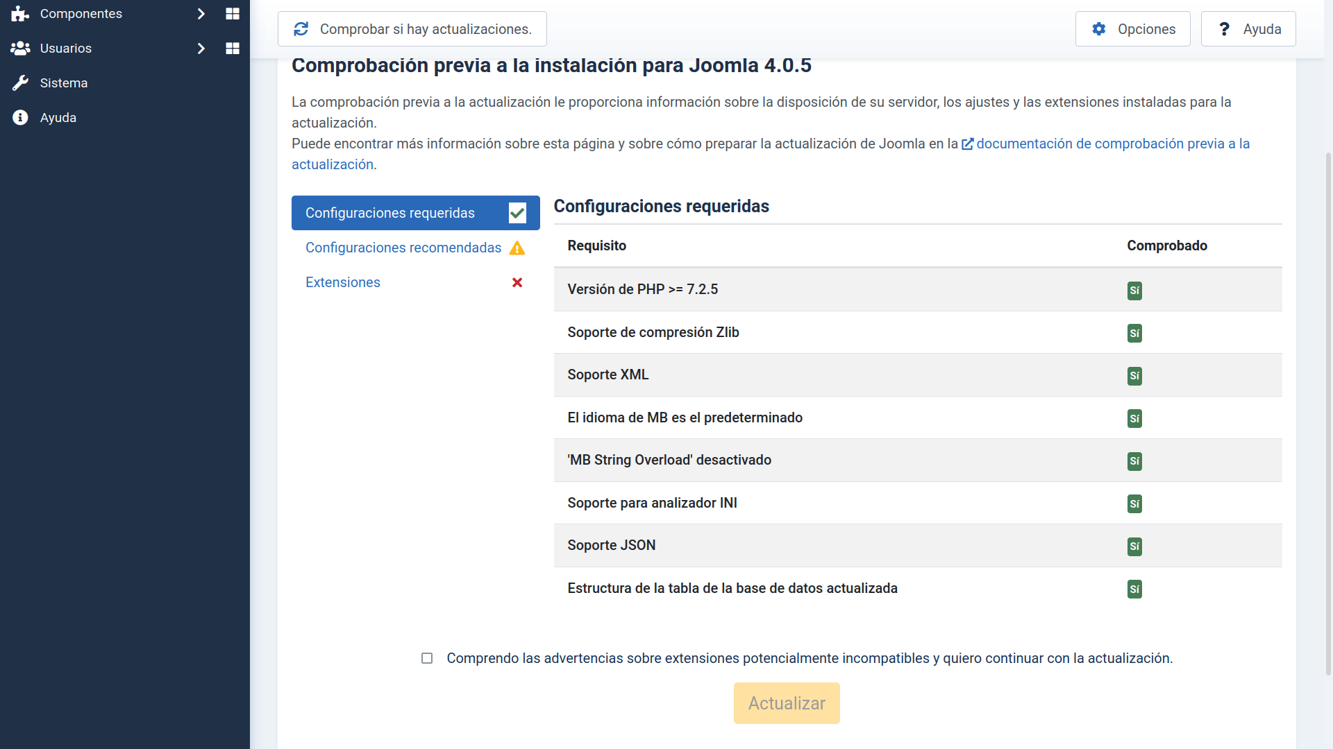Open the Componentes dashboard grid icon
Viewport: 1333px width, 749px height.
[233, 14]
